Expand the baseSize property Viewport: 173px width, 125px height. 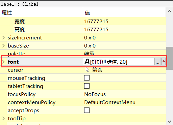3,45
